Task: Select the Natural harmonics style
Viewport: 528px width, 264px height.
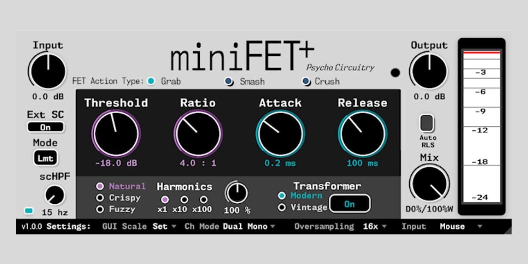Action: point(100,187)
